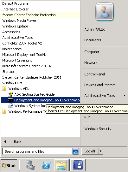Expand the Windows Performance Toolkit folder

click(24, 111)
